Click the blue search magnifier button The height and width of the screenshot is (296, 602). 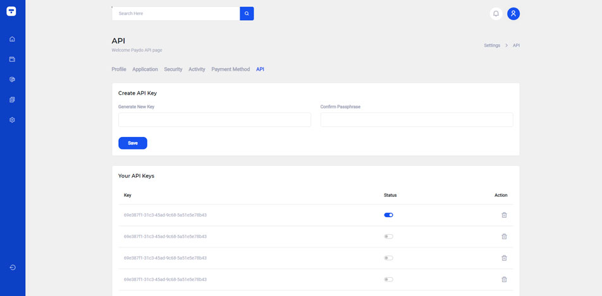[247, 13]
